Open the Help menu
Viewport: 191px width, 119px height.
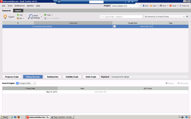38,6
